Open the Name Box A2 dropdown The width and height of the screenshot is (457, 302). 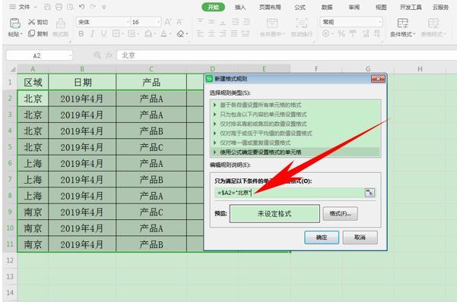[x=70, y=55]
